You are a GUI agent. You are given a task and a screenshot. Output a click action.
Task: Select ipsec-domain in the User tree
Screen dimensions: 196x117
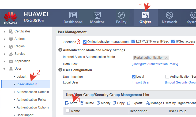[27, 84]
